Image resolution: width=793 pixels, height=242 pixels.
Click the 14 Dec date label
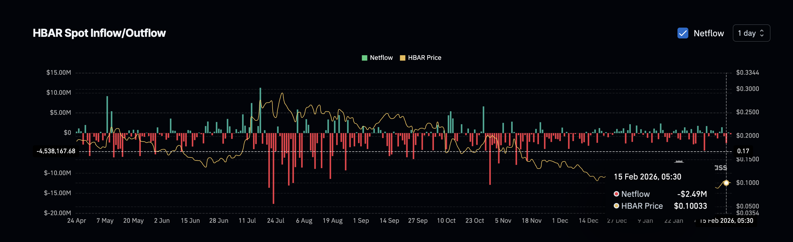588,221
